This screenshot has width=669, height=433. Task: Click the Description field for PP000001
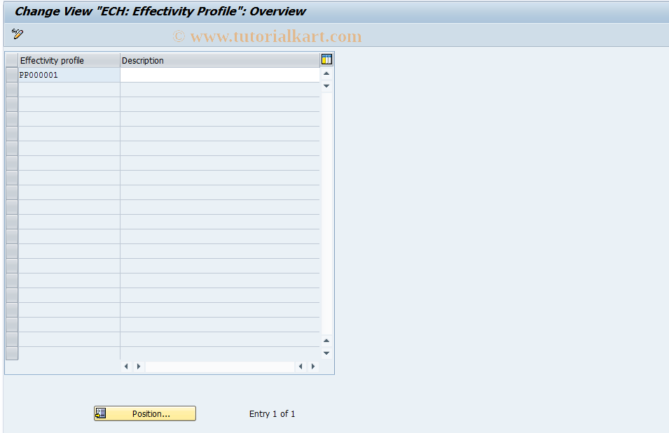220,75
